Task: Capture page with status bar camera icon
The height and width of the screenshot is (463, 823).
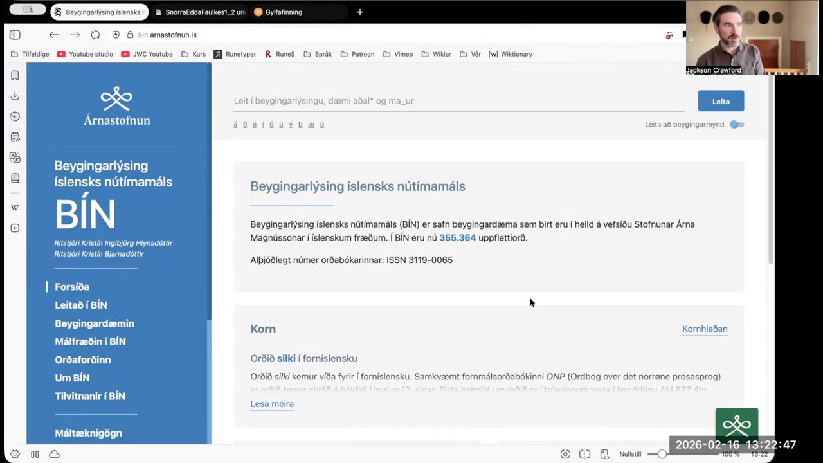Action: click(565, 454)
